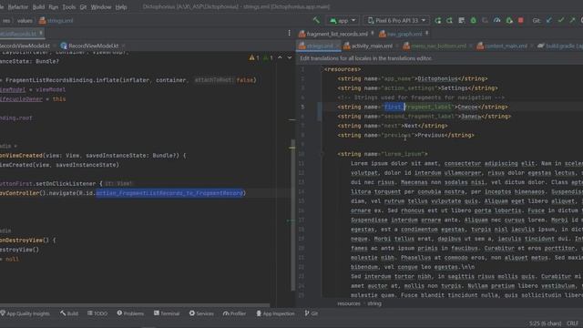Click the strings.xml breadcrumb in navigation bar
The height and width of the screenshot is (328, 583).
point(56,21)
